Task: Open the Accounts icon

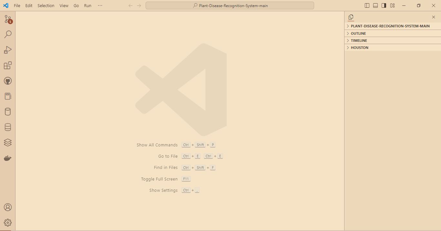Action: click(8, 207)
